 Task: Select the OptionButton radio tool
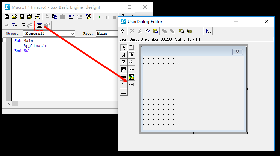131,62
